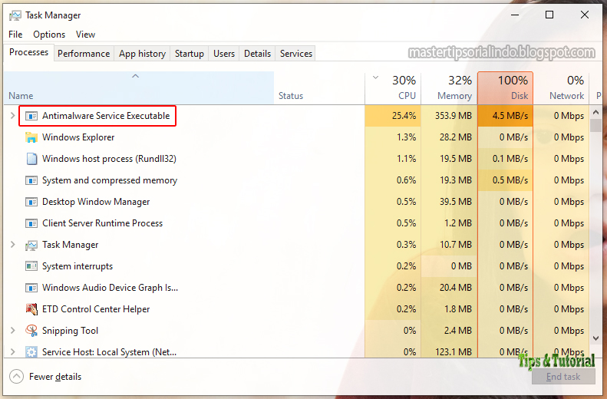Switch to the App history tab
607x399 pixels.
[x=142, y=54]
